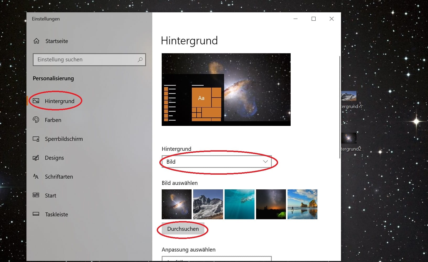This screenshot has width=428, height=262.
Task: Click the Sperrbildschirm lock screen icon
Action: point(36,139)
